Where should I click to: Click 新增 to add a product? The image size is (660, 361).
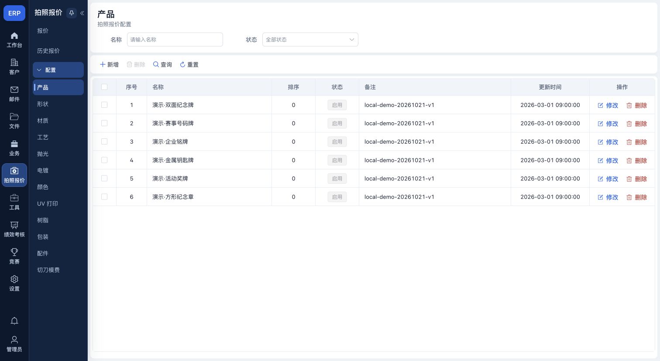109,65
